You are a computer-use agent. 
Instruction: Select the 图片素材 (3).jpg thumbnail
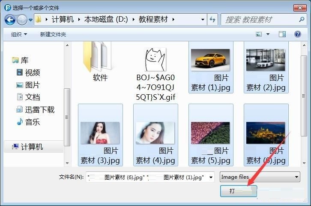tap(100, 133)
